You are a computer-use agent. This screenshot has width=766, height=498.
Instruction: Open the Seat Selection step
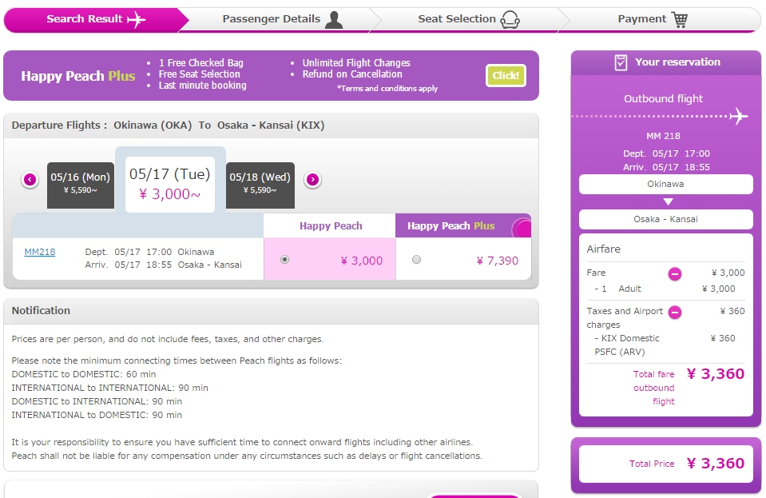click(469, 19)
